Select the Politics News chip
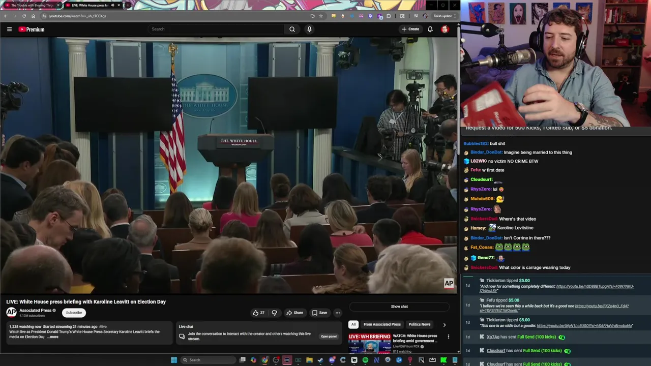Viewport: 651px width, 366px height. pyautogui.click(x=420, y=324)
